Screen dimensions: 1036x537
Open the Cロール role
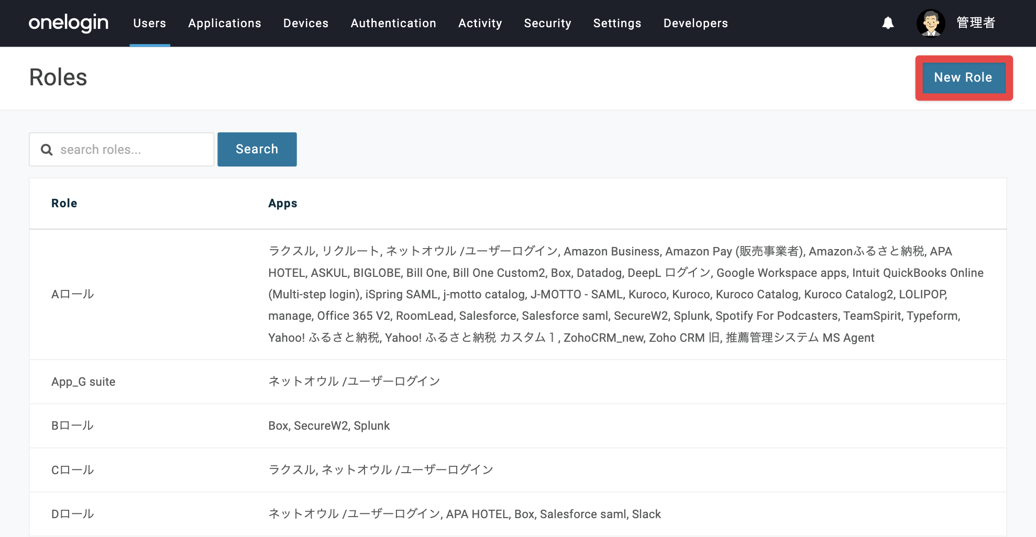pyautogui.click(x=73, y=470)
